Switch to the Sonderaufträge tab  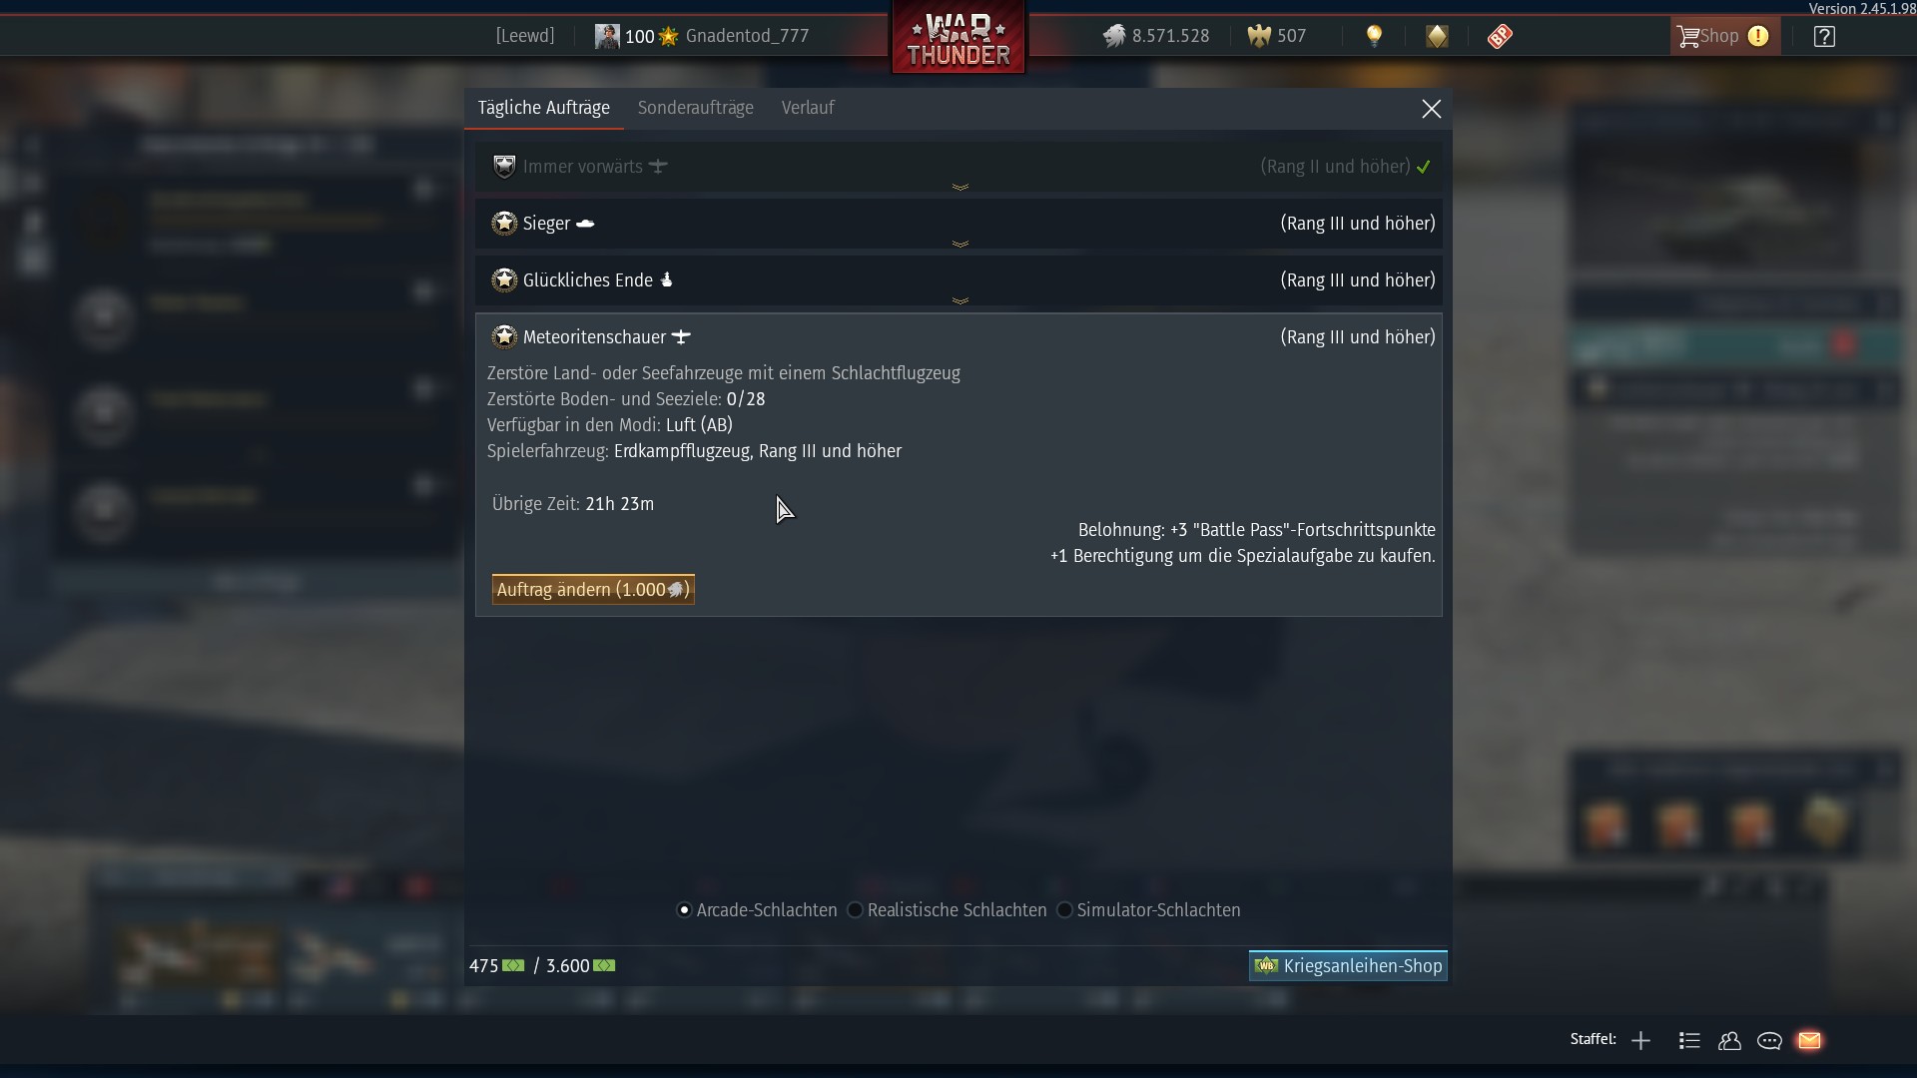(x=696, y=108)
